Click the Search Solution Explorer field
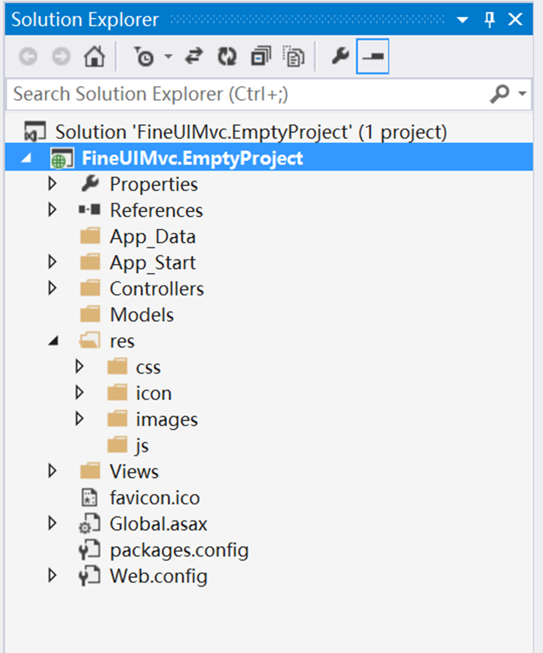The image size is (543, 653). (x=250, y=94)
